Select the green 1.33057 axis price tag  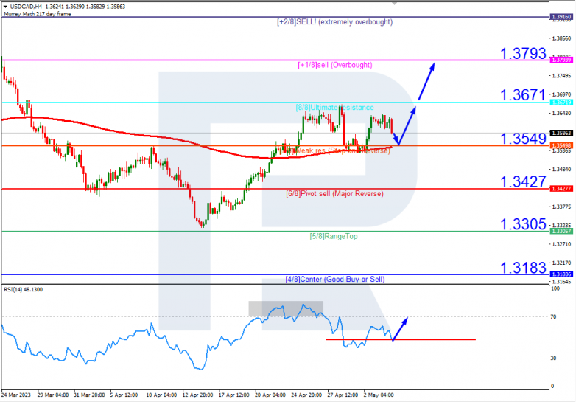click(x=561, y=231)
